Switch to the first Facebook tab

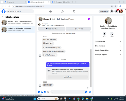pyautogui.click(x=15, y=2)
